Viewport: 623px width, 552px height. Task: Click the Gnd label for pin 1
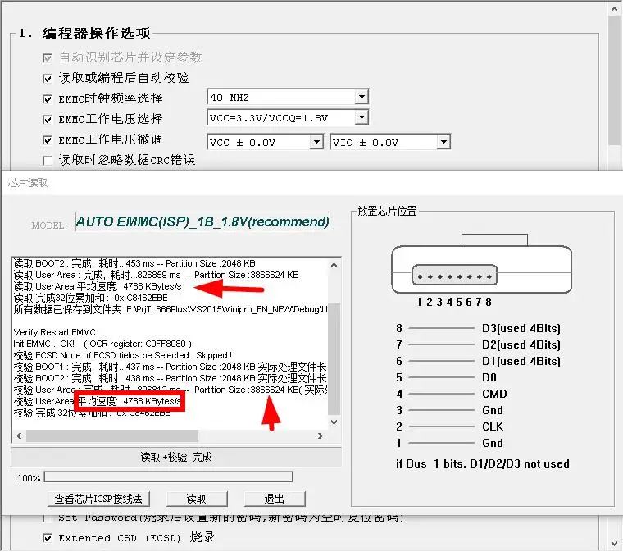[x=493, y=443]
